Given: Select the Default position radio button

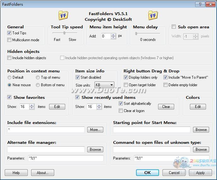Looking at the screenshot, I should (9, 77).
